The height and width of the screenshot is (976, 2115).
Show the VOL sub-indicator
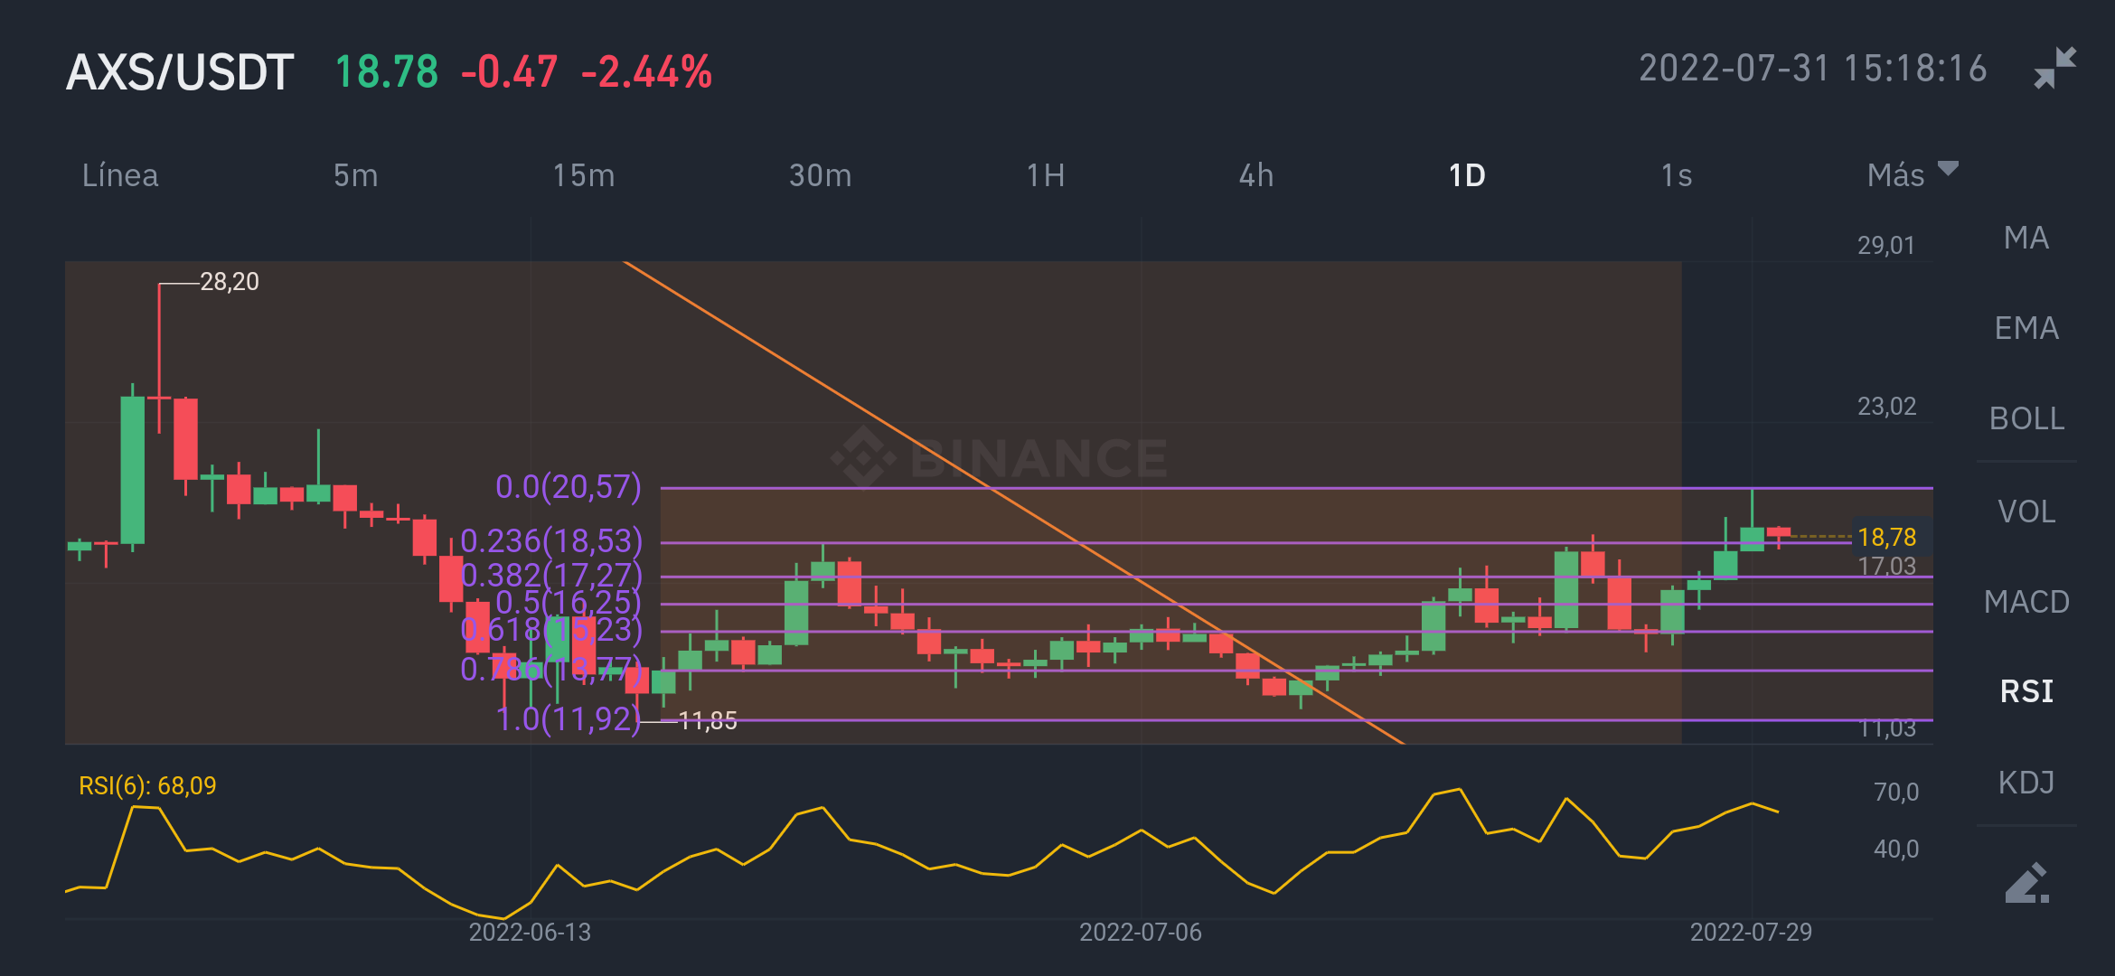click(2026, 511)
